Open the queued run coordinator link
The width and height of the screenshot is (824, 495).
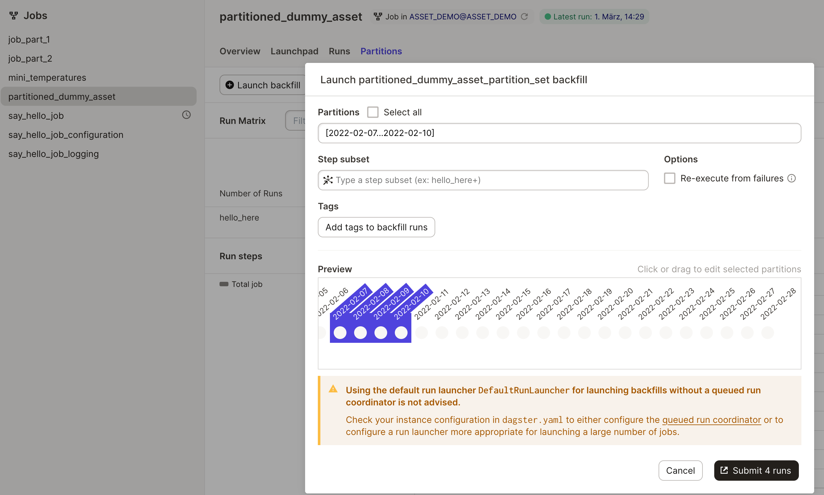(711, 420)
